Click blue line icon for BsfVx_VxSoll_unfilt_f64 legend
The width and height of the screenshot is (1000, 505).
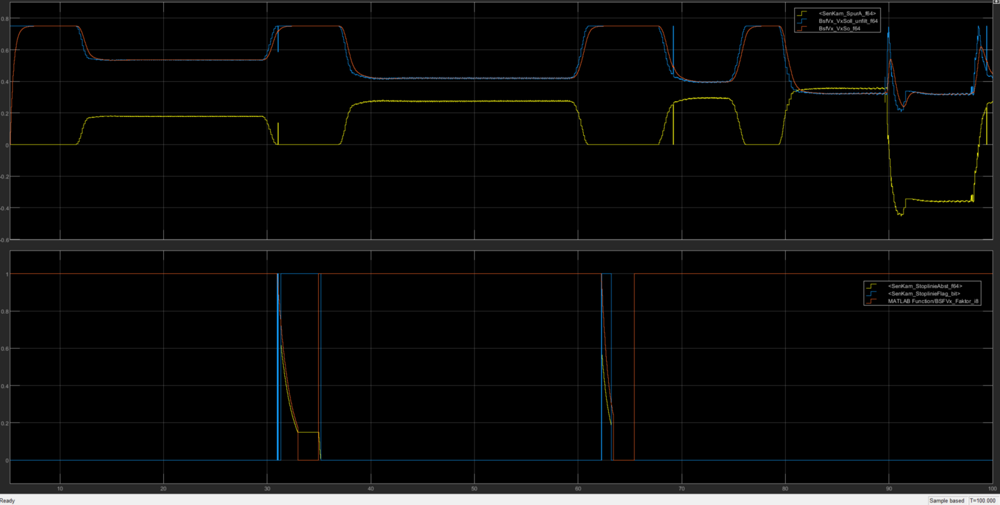(x=802, y=21)
